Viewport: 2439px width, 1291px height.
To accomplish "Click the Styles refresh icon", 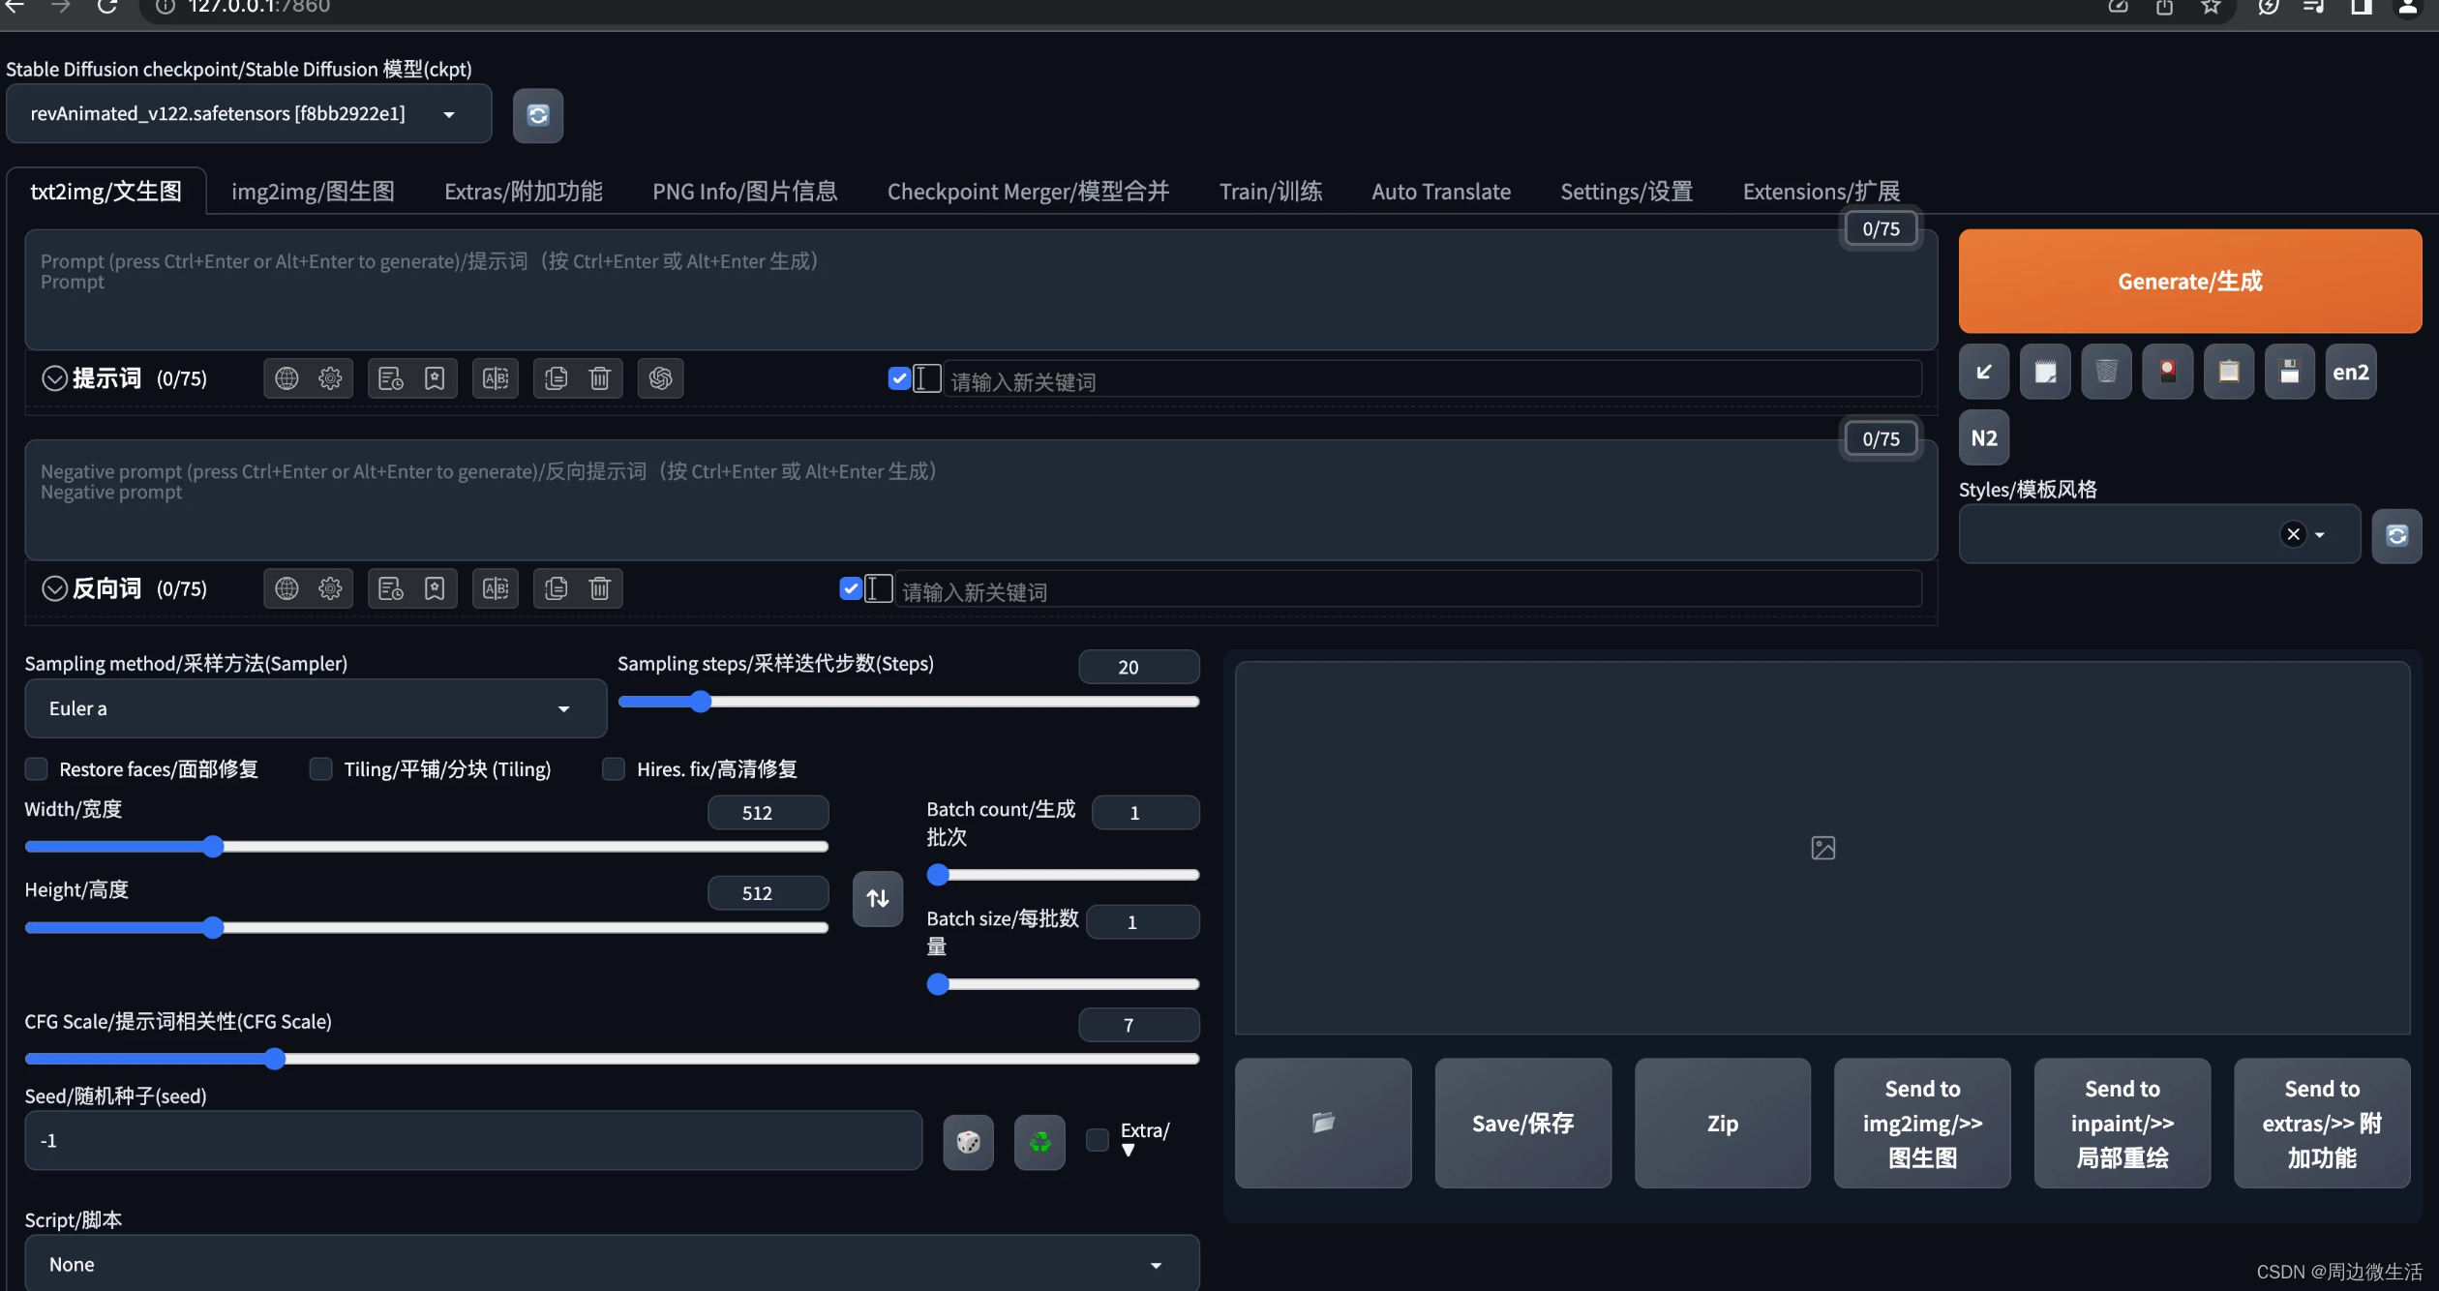I will 2396,535.
